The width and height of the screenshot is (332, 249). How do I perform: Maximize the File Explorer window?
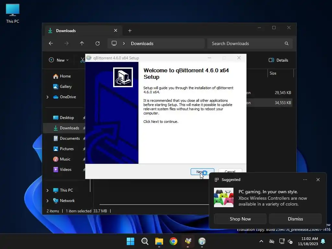pos(274,28)
